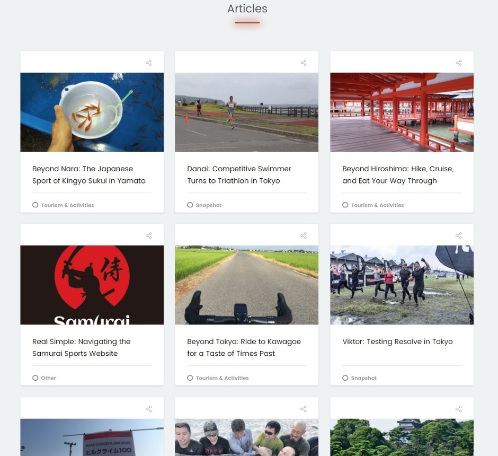Click the muddy obstacle race runners photo
The width and height of the screenshot is (498, 456).
[x=402, y=285]
